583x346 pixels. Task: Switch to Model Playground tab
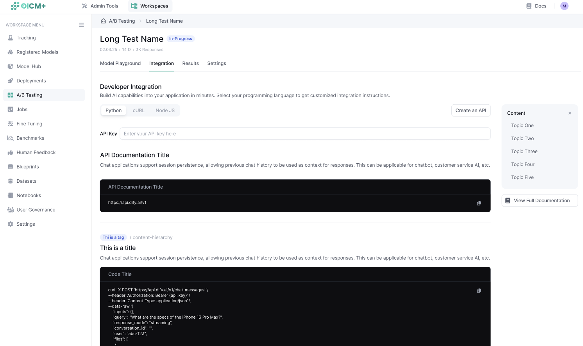point(120,63)
